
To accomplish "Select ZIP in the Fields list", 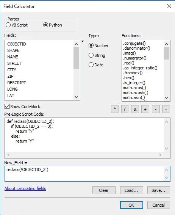I will pos(10,76).
